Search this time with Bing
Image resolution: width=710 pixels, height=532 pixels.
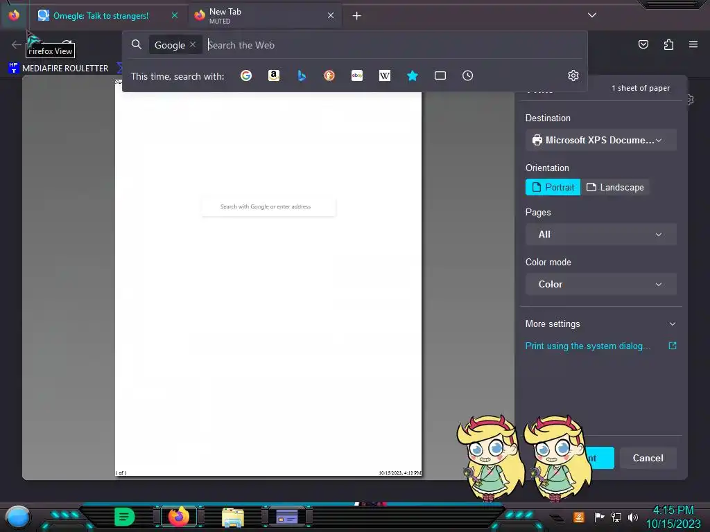click(302, 76)
